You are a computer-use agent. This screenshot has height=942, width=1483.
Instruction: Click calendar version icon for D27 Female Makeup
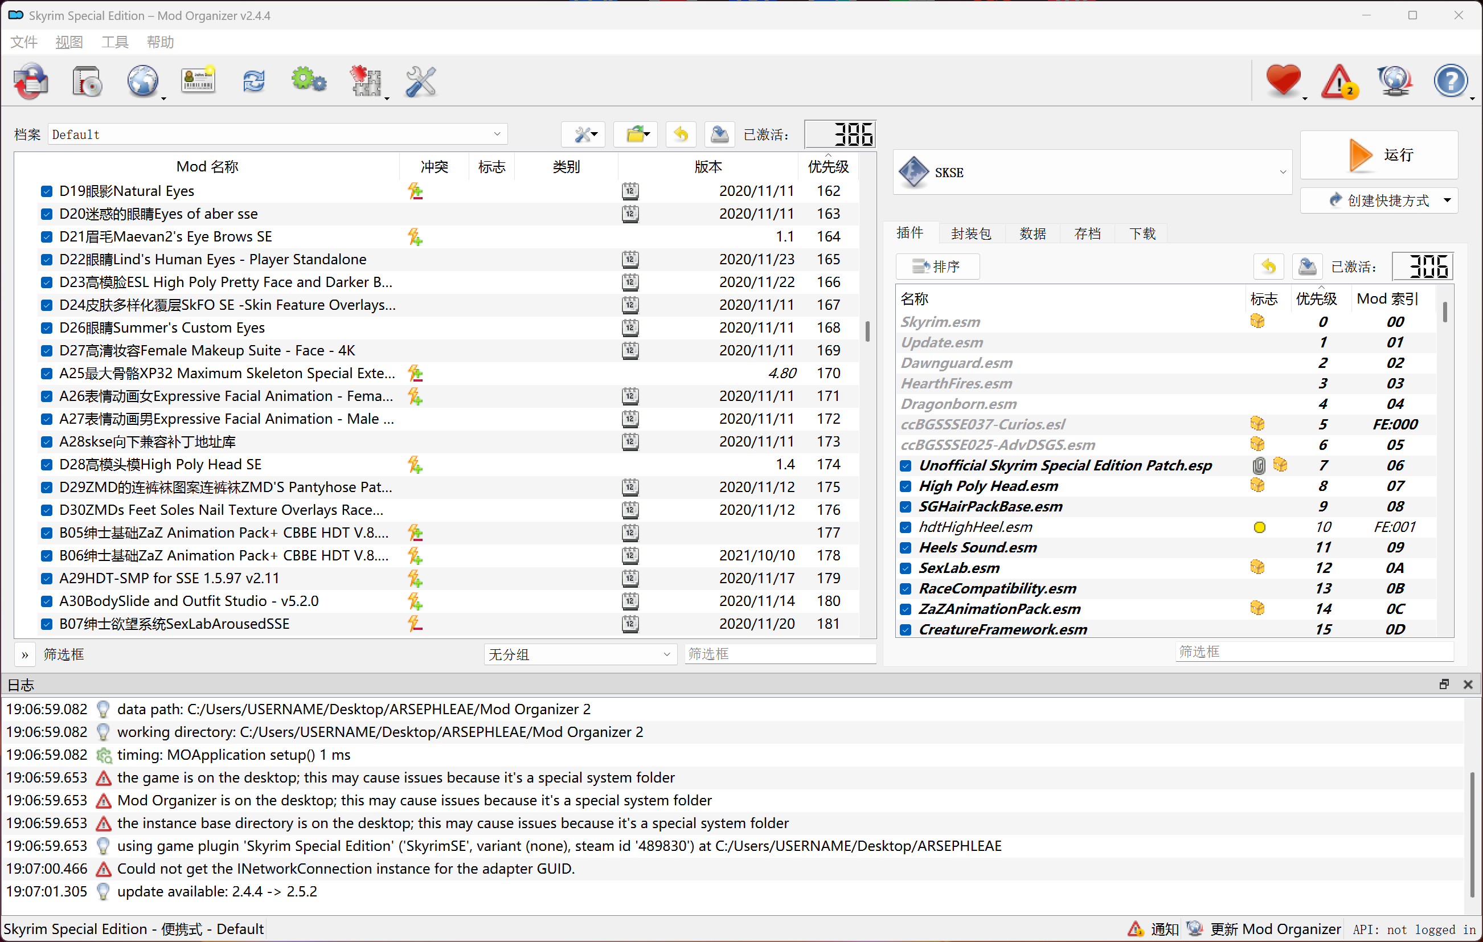(630, 350)
